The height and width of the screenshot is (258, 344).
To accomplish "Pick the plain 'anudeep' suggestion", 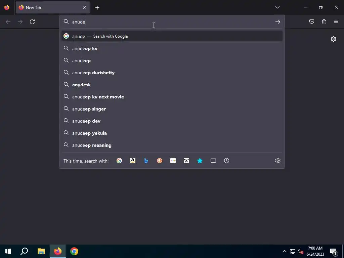I will pyautogui.click(x=172, y=60).
